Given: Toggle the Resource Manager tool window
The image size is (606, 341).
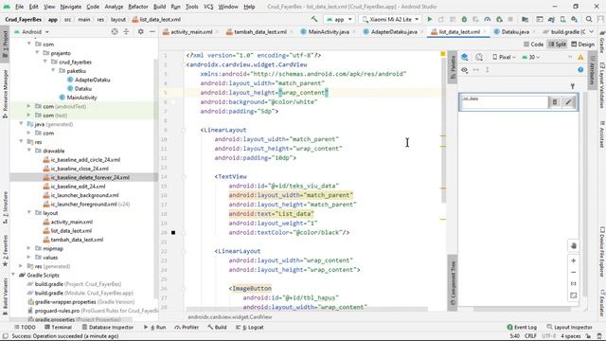Looking at the screenshot, I should tap(5, 94).
